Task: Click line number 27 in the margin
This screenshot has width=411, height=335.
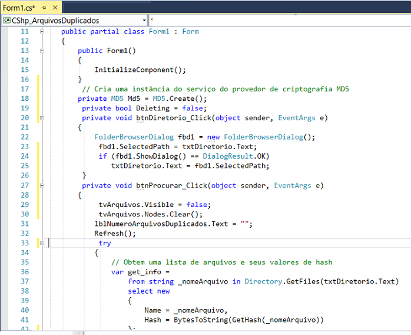Action: (25, 186)
